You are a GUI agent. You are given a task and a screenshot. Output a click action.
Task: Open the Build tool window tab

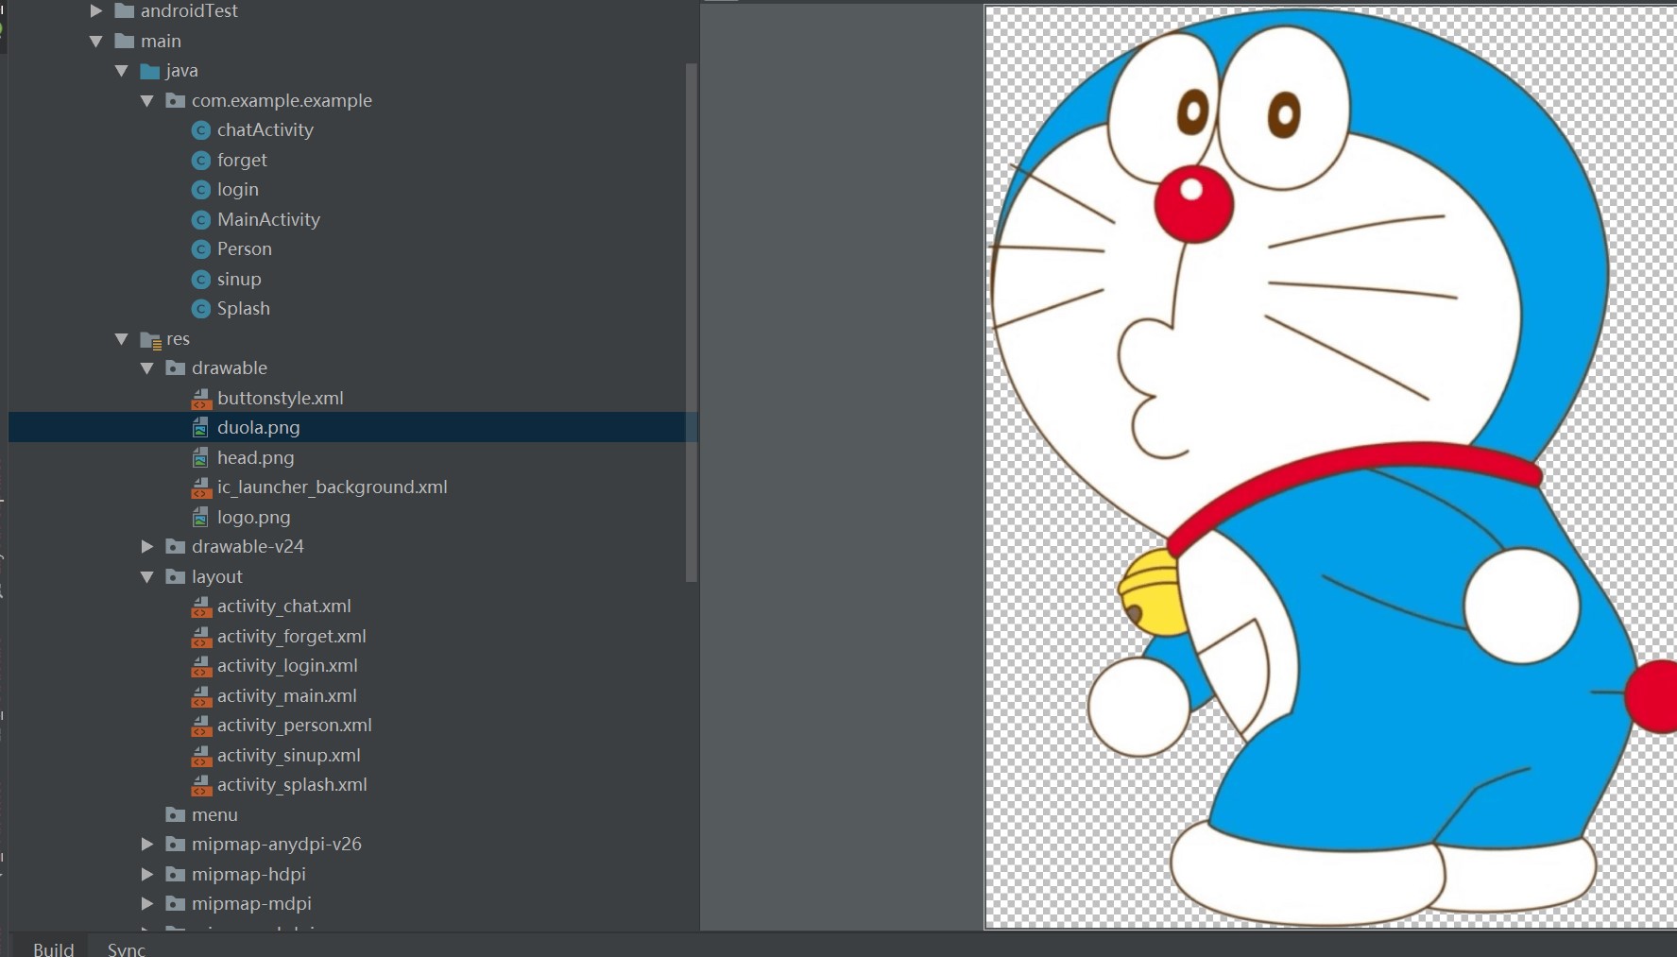pyautogui.click(x=53, y=948)
